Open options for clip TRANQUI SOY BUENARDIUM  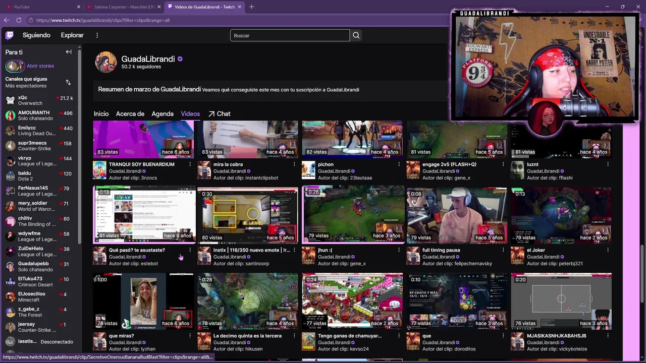coord(190,164)
